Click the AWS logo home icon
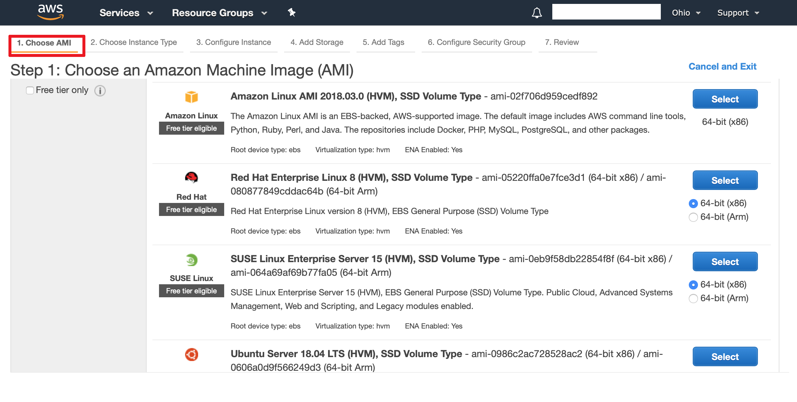 pos(50,12)
